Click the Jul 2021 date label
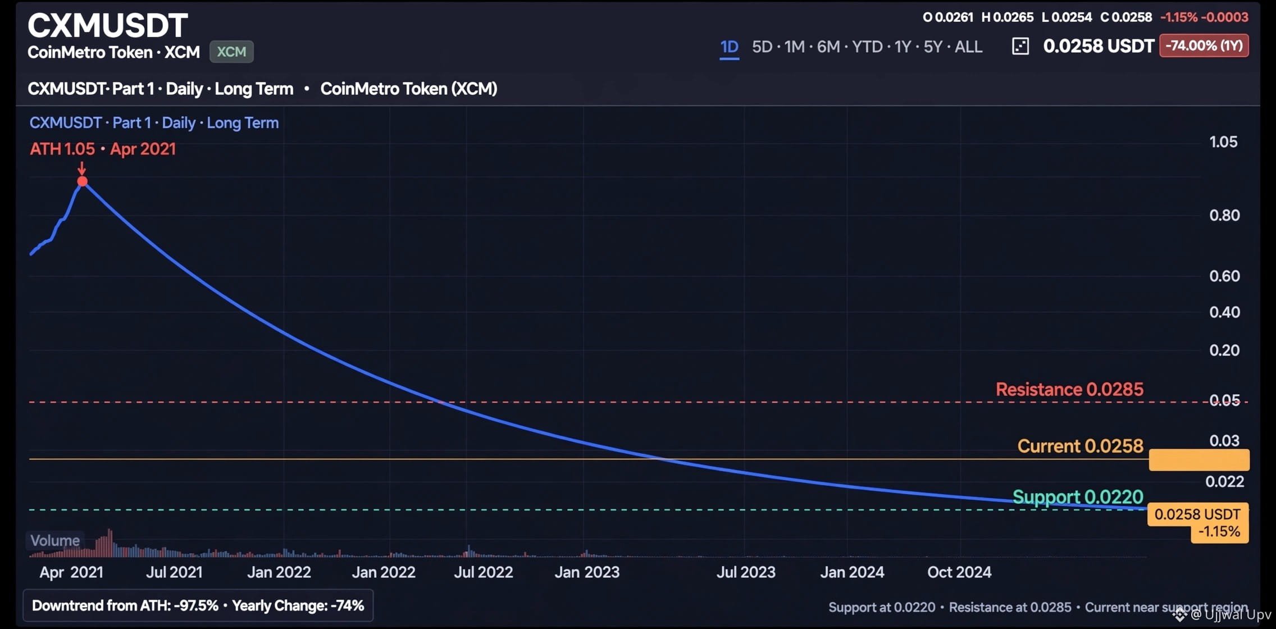Screen dimensions: 1276x629 pos(174,572)
